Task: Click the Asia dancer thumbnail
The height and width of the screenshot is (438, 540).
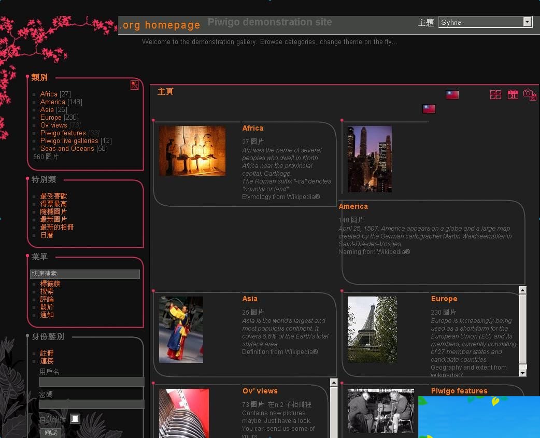Action: 181,329
